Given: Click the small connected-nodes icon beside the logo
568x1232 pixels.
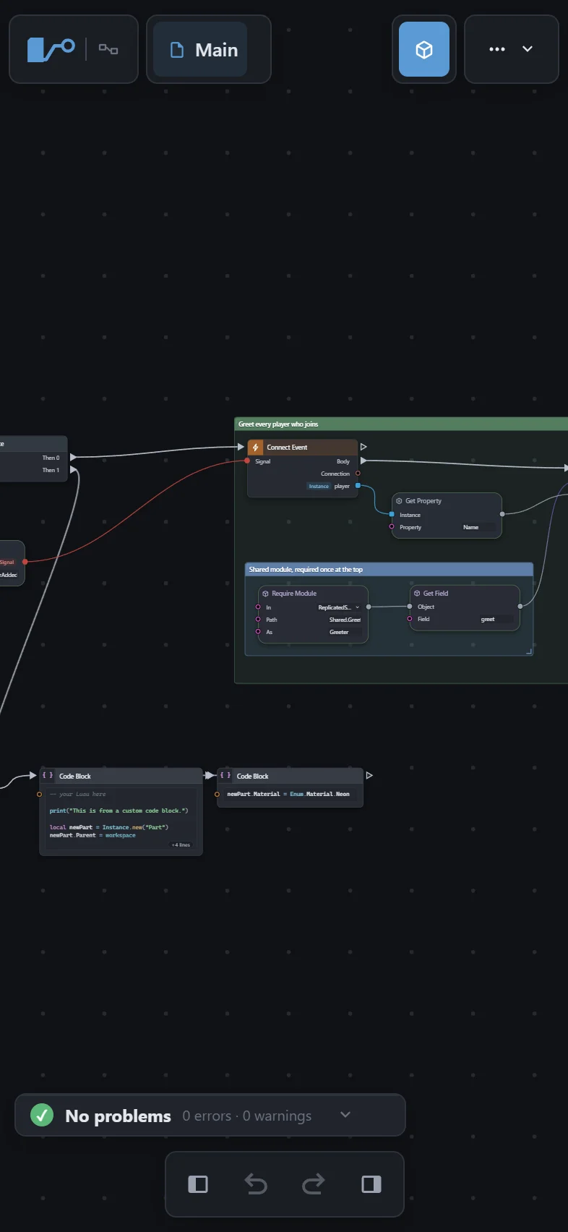Looking at the screenshot, I should [x=108, y=49].
